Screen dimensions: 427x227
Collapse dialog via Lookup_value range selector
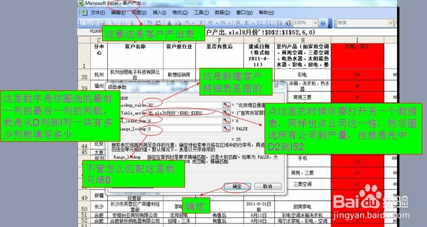tap(226, 105)
